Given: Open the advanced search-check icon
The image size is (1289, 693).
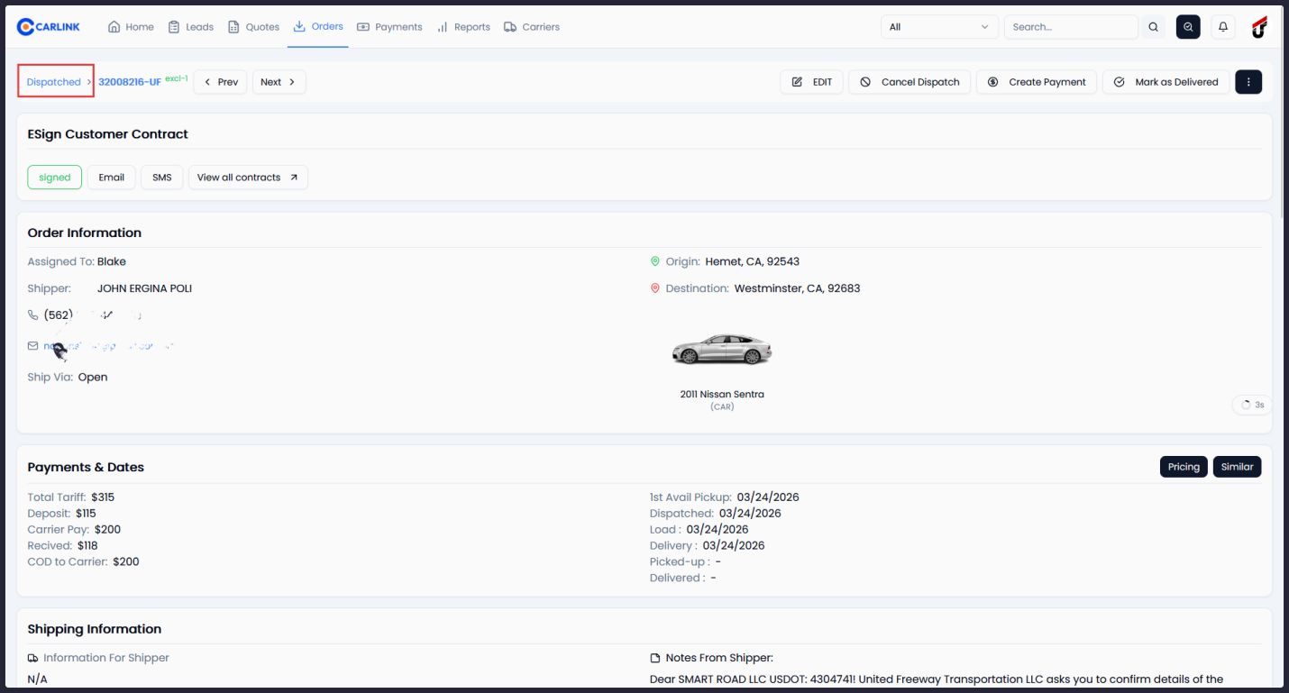Looking at the screenshot, I should [x=1188, y=26].
